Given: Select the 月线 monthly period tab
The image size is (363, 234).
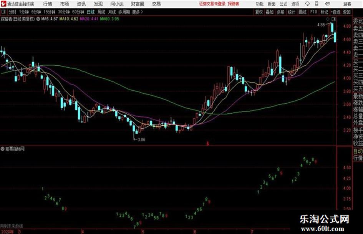Looking at the screenshot, I should tap(112, 12).
